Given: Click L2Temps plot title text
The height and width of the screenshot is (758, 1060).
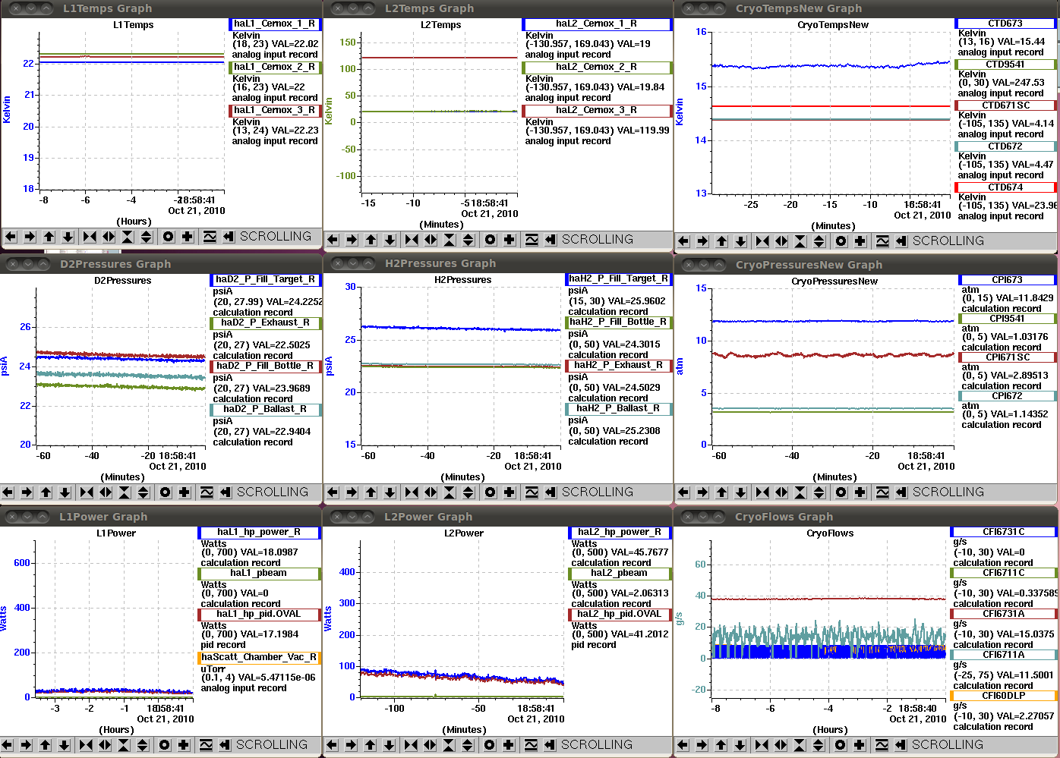Looking at the screenshot, I should (441, 25).
